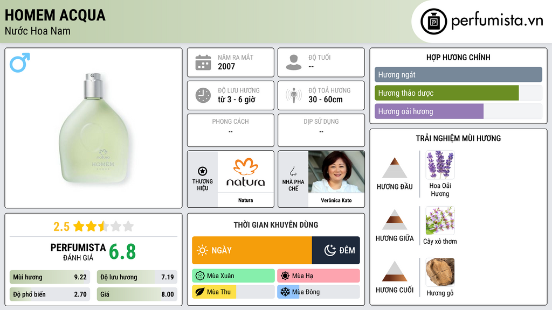552x310 pixels.
Task: Click the Homem Acqua bottle image
Action: [94, 128]
